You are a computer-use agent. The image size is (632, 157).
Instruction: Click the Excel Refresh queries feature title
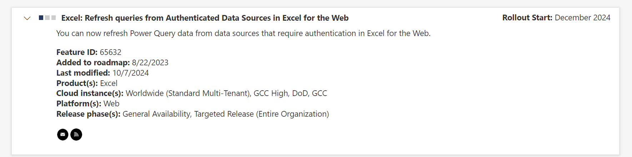point(205,18)
